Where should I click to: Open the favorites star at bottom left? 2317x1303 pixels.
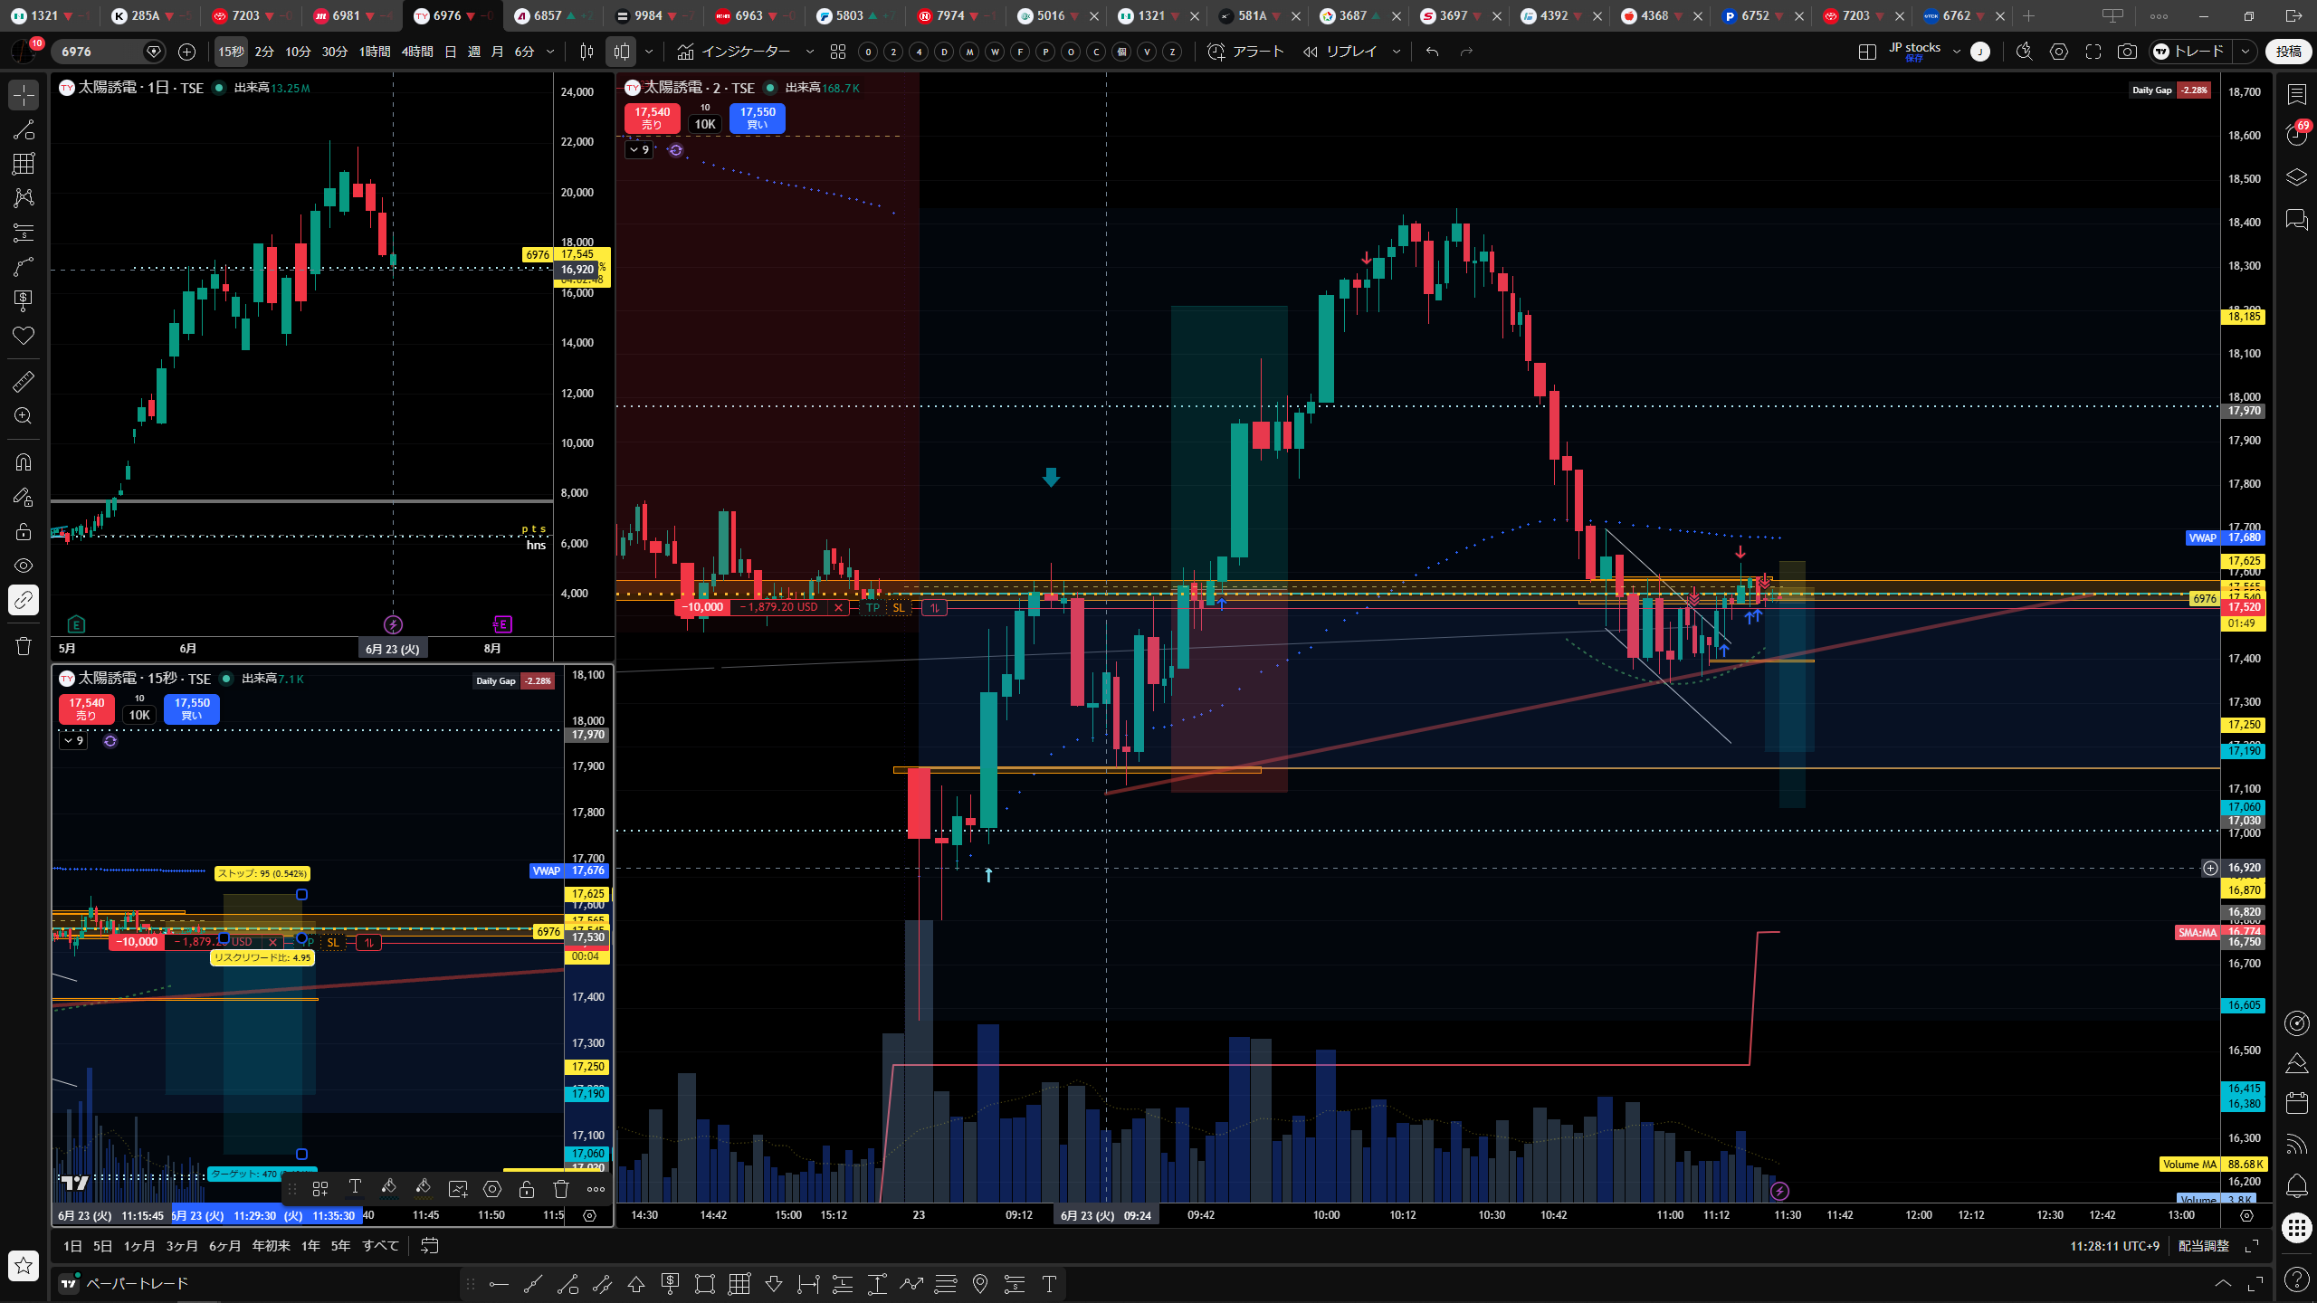pos(24,1265)
